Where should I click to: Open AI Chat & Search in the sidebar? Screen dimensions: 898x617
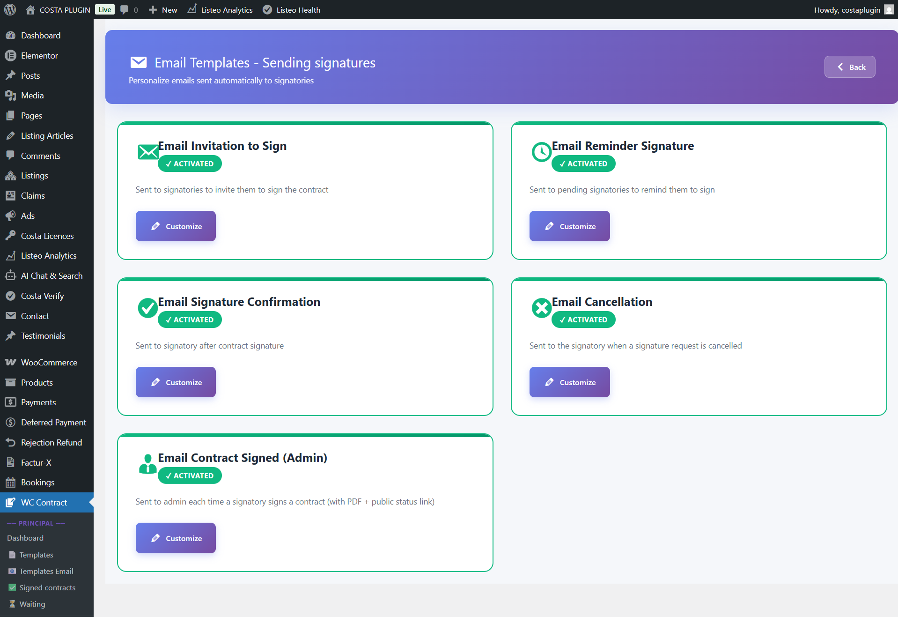tap(47, 276)
